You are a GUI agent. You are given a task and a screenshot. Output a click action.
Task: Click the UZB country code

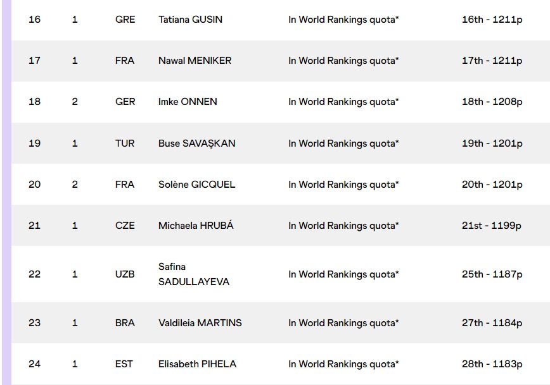click(x=125, y=274)
